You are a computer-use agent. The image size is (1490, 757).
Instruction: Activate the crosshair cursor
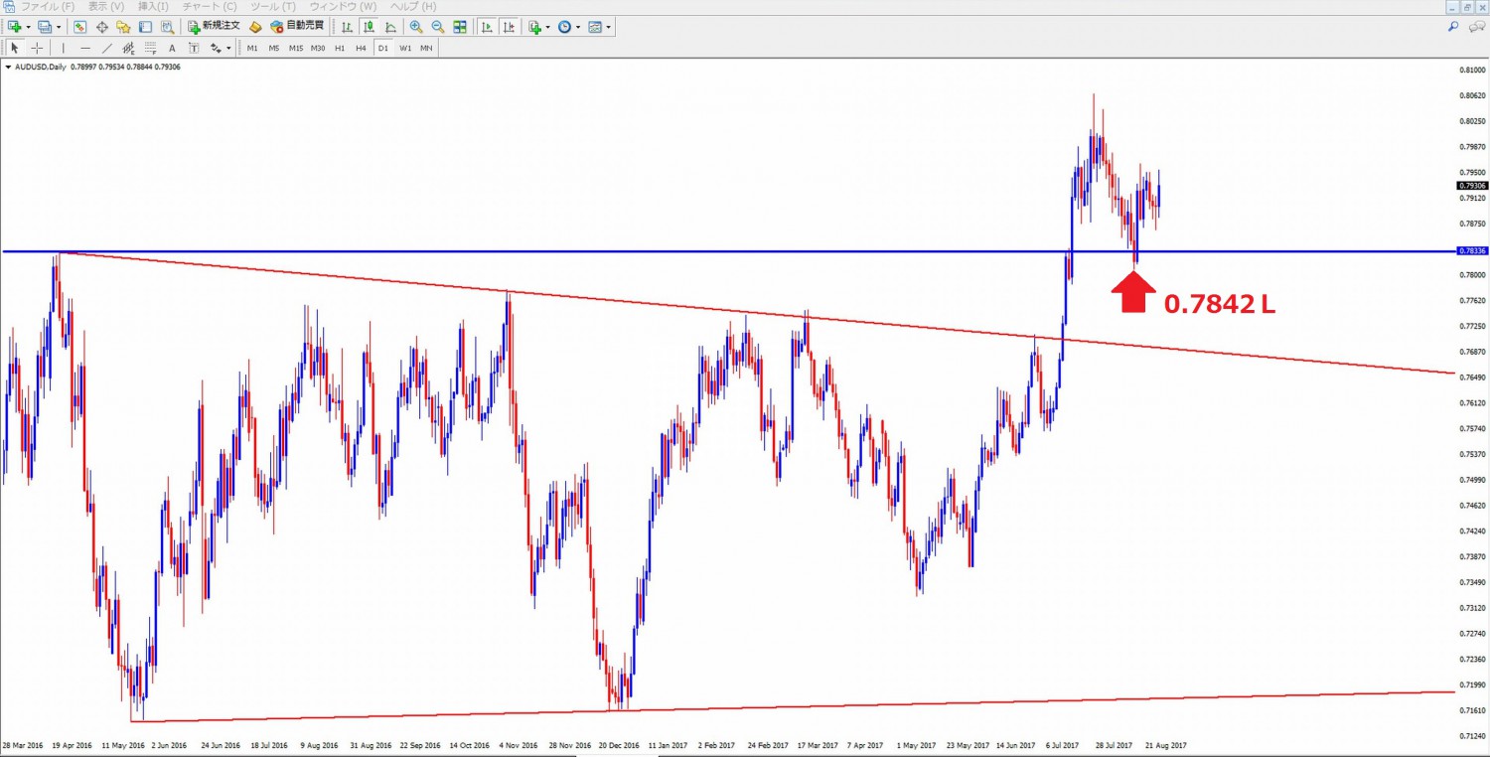click(x=37, y=48)
